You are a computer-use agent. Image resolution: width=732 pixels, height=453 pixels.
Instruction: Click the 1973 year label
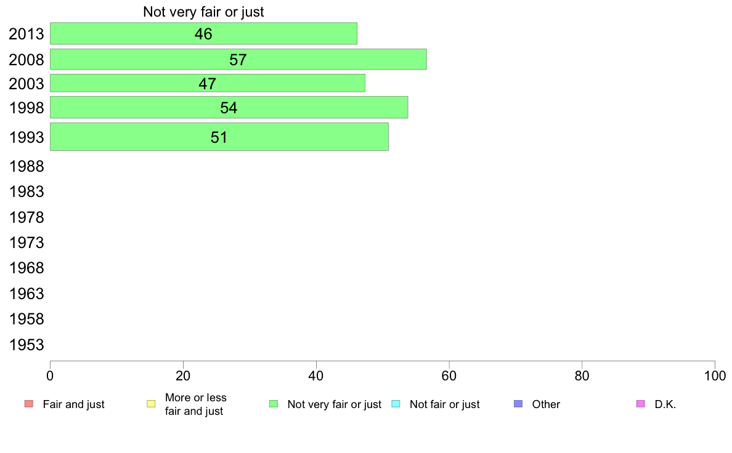26,243
